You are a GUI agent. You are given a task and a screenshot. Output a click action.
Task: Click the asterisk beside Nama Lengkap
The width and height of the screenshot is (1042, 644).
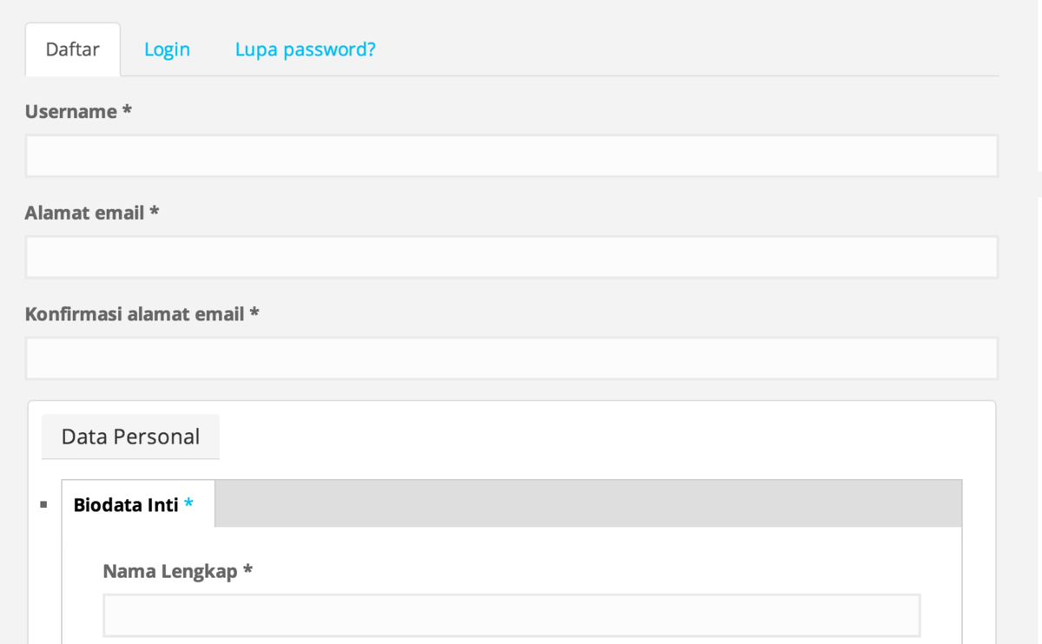tap(247, 571)
